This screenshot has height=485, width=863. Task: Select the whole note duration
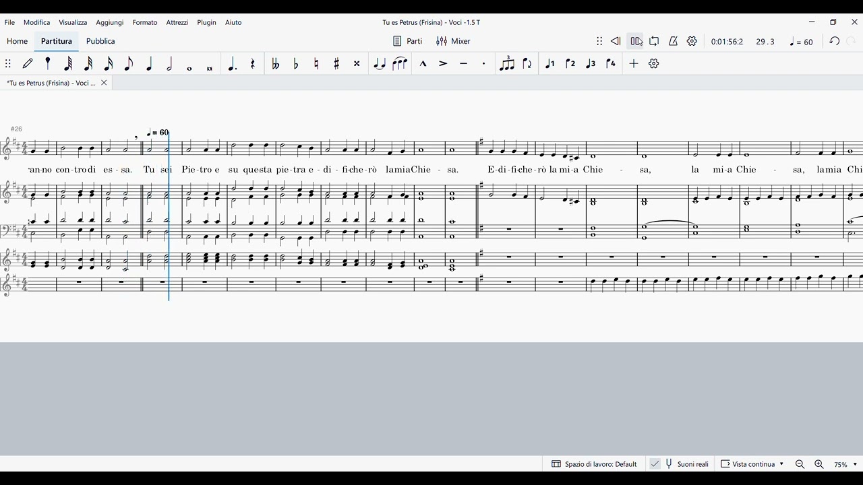[x=189, y=68]
